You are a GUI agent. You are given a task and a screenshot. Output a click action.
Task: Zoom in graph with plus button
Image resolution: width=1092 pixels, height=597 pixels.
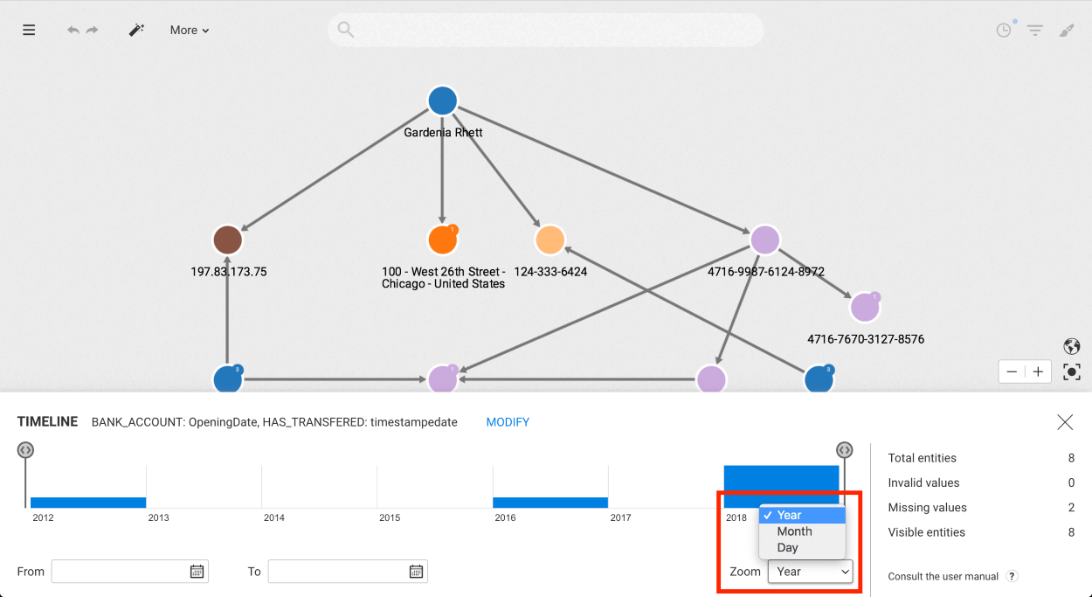pyautogui.click(x=1038, y=371)
